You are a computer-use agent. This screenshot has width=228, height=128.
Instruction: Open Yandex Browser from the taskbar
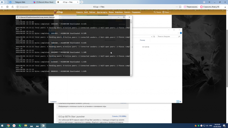[x=14, y=126]
